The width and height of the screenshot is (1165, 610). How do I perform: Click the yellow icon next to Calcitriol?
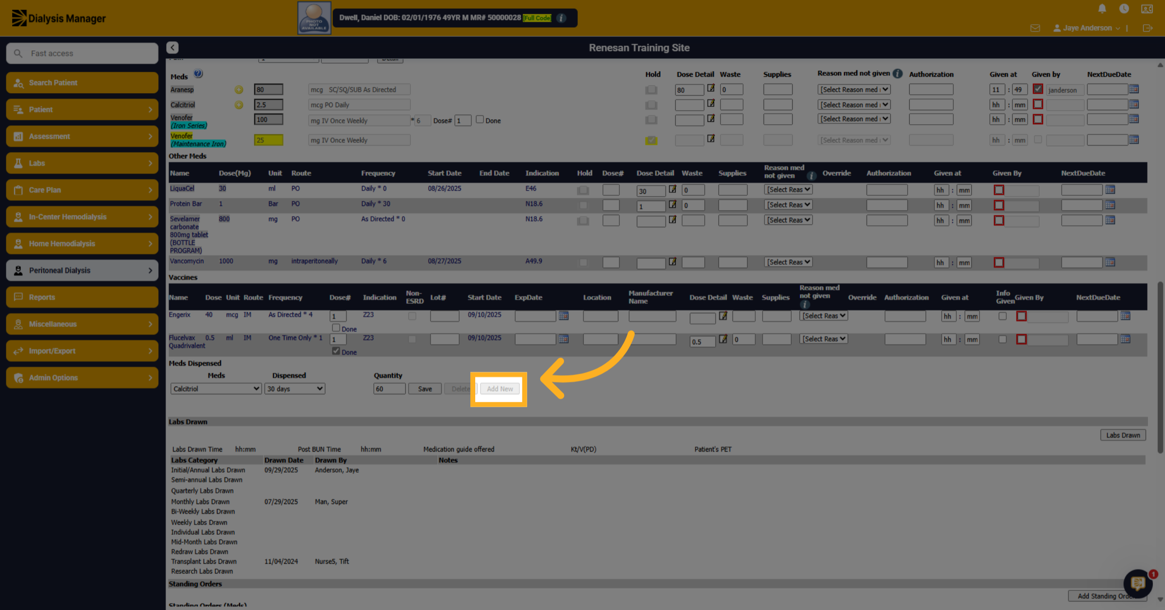pos(239,105)
